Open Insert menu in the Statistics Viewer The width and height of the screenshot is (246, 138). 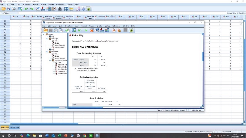(x=77, y=26)
